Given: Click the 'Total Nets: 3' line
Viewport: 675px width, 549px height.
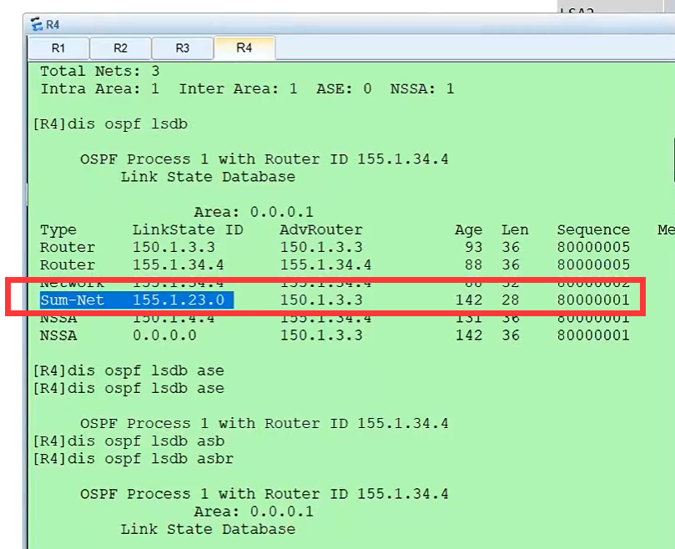Looking at the screenshot, I should click(x=100, y=71).
